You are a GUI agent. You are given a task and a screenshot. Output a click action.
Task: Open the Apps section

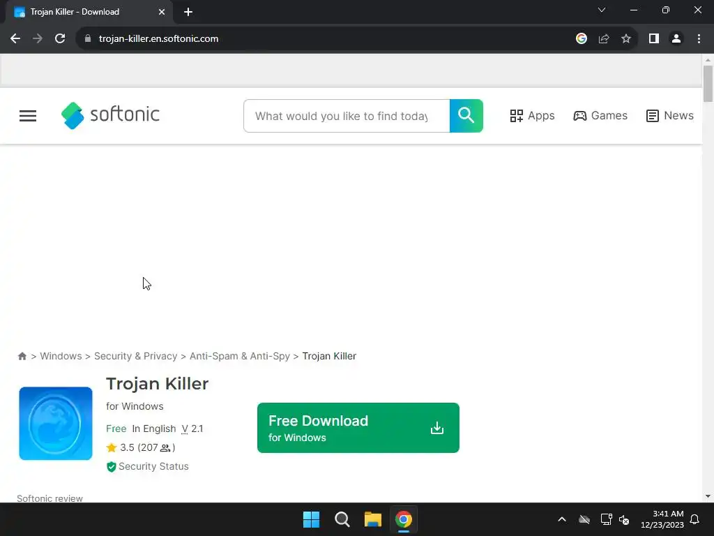tap(532, 116)
